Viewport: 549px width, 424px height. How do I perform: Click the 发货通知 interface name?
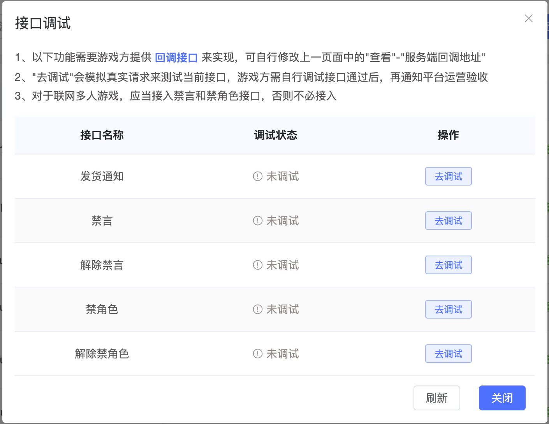click(x=102, y=176)
